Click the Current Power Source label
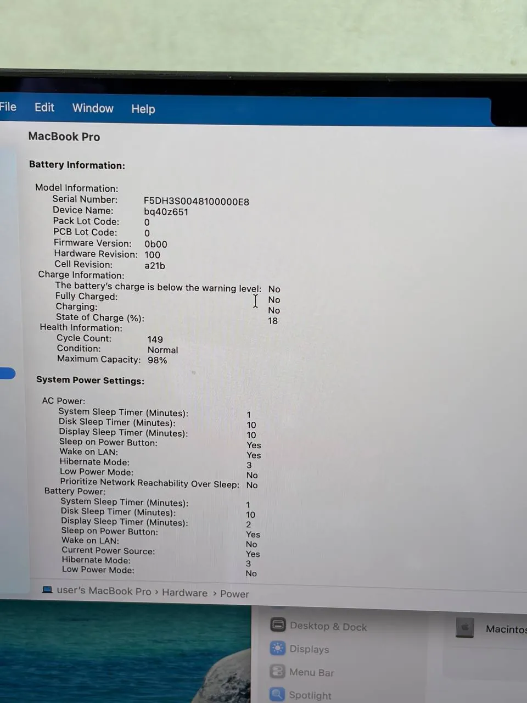 coord(108,550)
